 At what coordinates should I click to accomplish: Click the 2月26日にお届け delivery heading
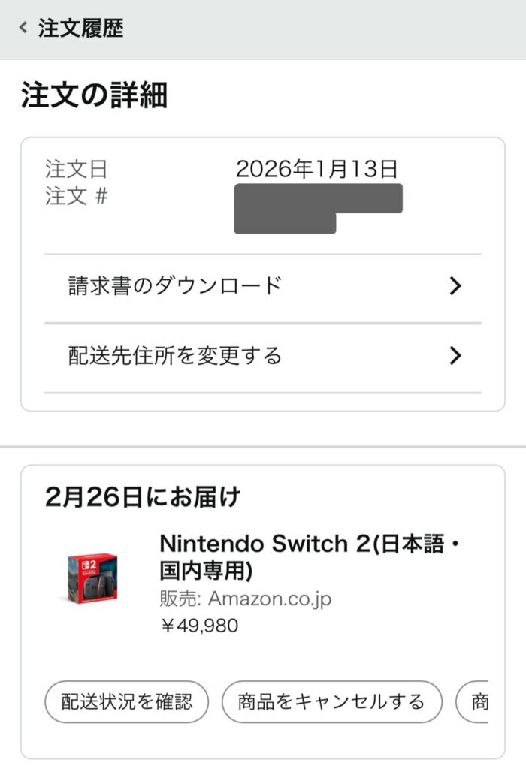[x=143, y=497]
